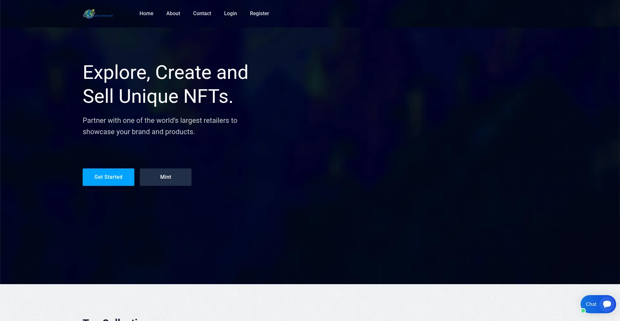Image resolution: width=620 pixels, height=321 pixels.
Task: Click the green online status dot
Action: coord(583,311)
